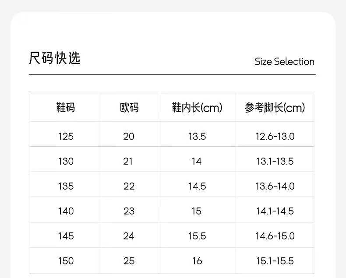Select shoe size 145 cell
Image resolution: width=346 pixels, height=278 pixels.
66,236
